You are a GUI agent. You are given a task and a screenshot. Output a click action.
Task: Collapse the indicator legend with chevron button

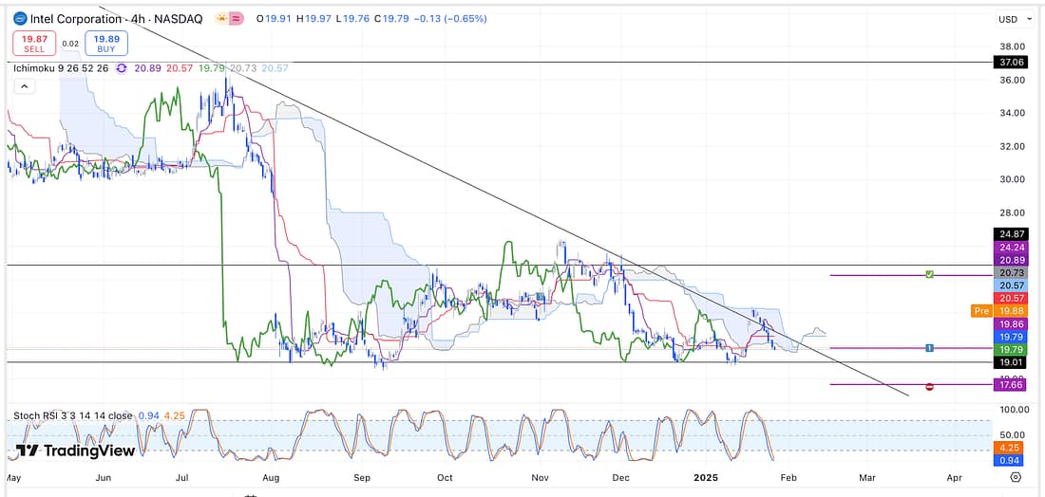point(26,86)
